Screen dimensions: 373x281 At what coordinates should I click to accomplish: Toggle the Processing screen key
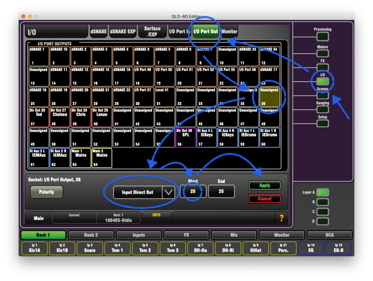tap(322, 37)
